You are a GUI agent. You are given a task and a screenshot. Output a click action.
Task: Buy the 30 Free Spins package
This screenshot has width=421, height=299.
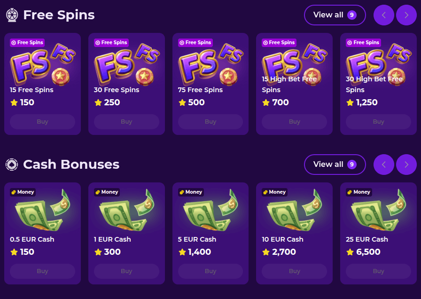point(126,121)
